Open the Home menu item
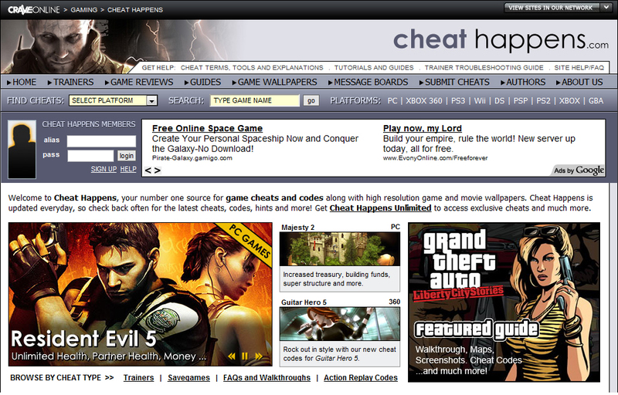Viewport: 618px width, 395px height. pyautogui.click(x=22, y=82)
